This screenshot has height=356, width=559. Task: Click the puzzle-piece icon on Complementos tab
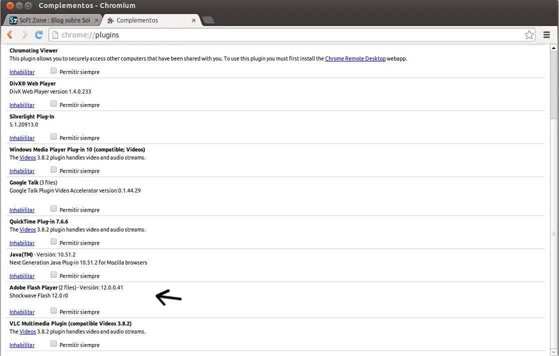(x=111, y=20)
